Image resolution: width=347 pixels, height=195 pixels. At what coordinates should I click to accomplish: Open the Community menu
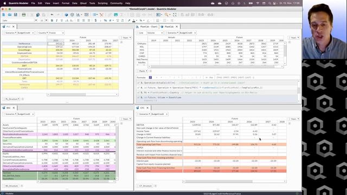tap(116, 3)
